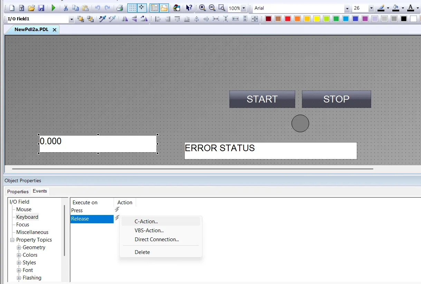Switch to the Properties tab
The image size is (421, 284).
[18, 192]
